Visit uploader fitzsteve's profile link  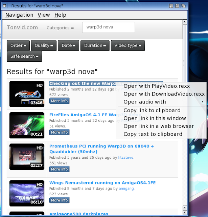pos(126,157)
